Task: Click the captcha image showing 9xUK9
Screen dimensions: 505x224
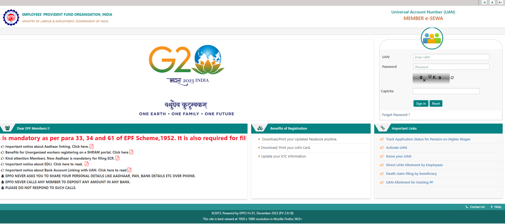Action: coord(431,78)
